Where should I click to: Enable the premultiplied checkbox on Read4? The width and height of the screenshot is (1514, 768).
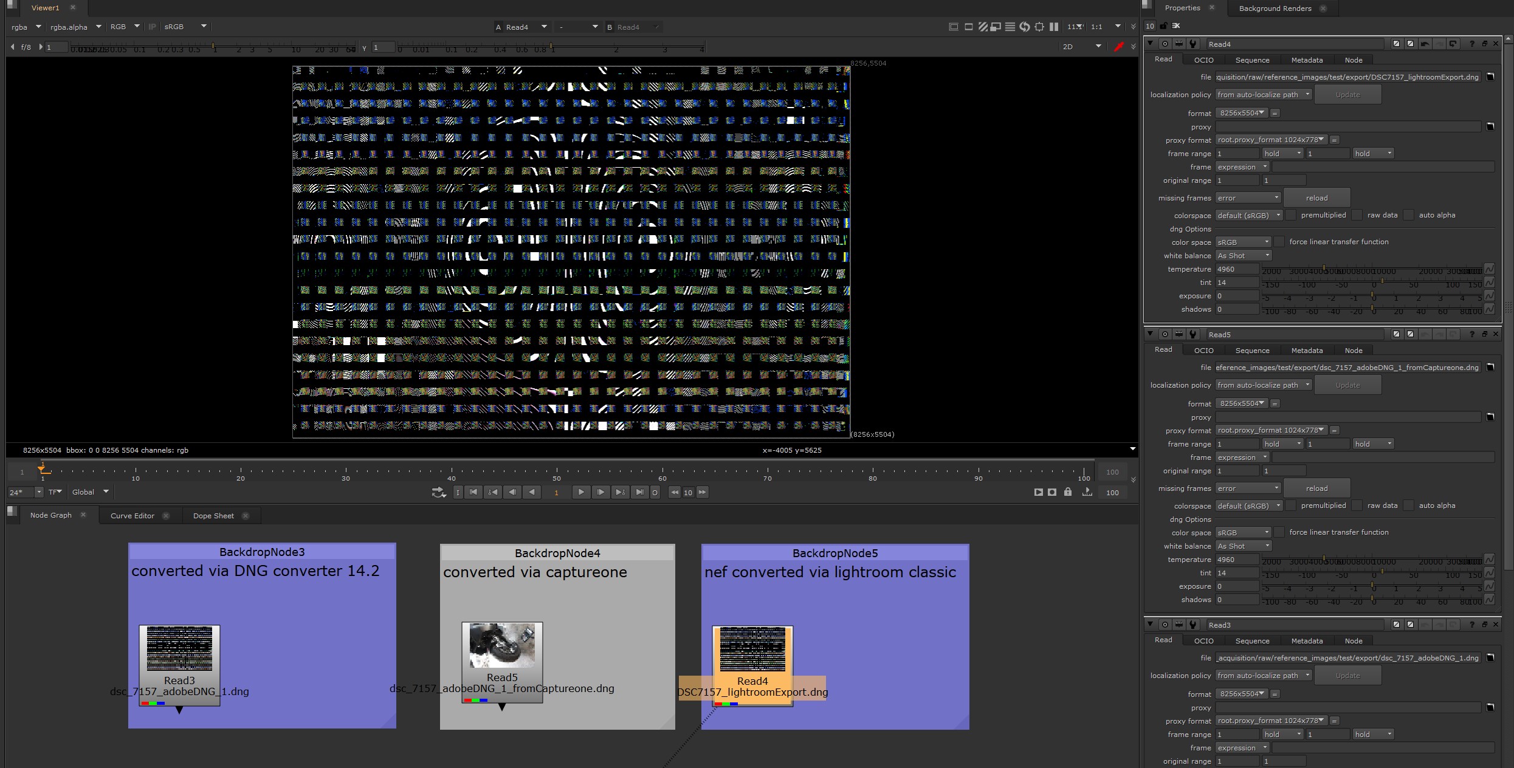(x=1292, y=214)
